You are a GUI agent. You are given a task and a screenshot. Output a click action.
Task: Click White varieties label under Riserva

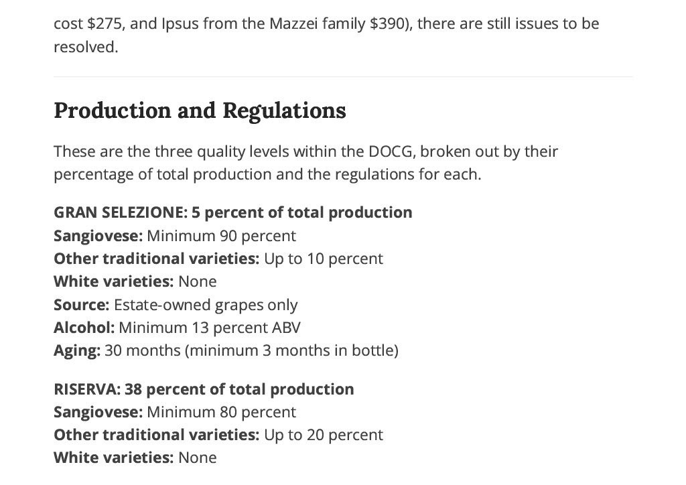(x=114, y=458)
